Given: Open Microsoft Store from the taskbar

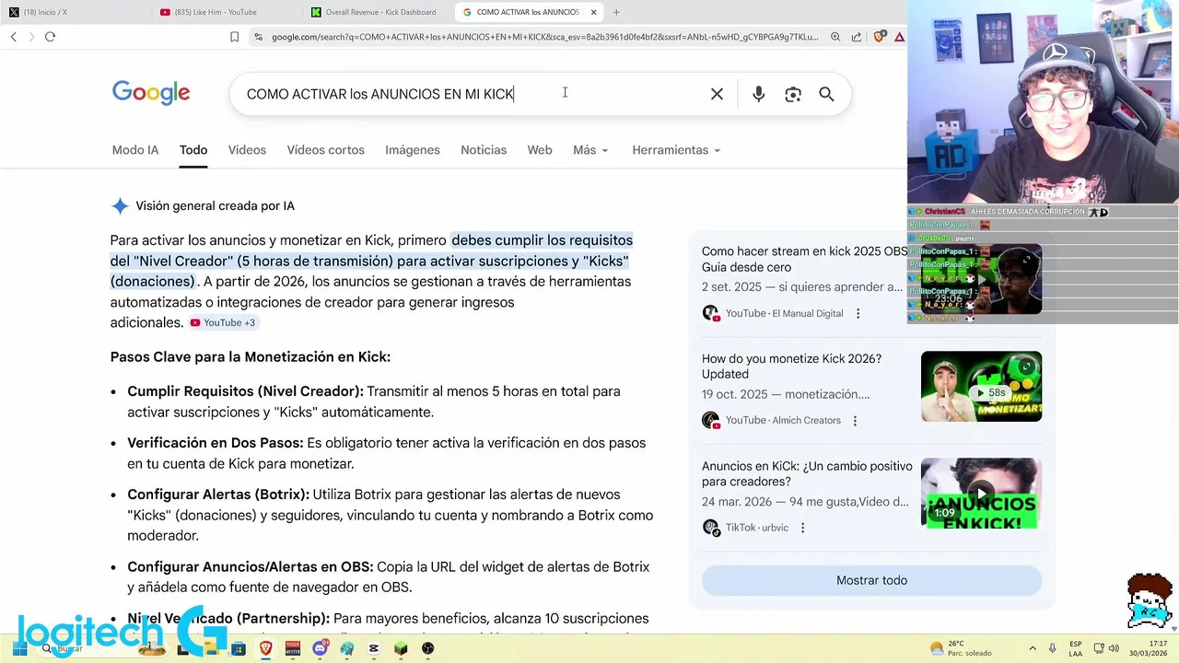Looking at the screenshot, I should tap(239, 648).
